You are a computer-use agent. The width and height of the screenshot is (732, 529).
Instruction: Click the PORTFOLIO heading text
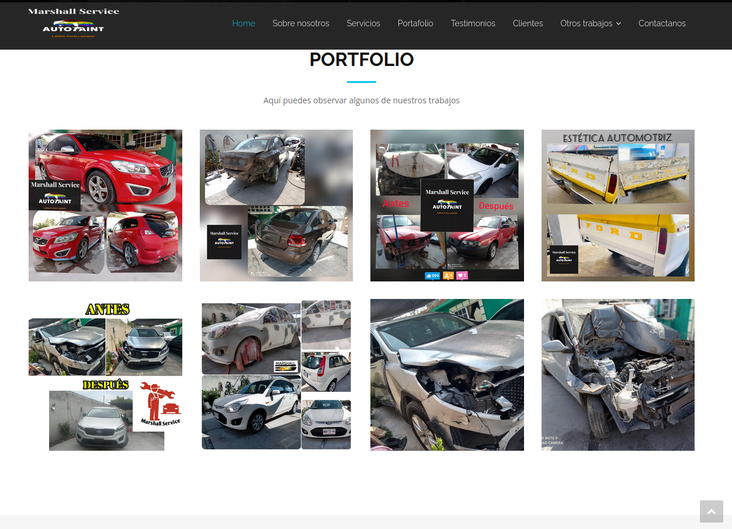362,60
